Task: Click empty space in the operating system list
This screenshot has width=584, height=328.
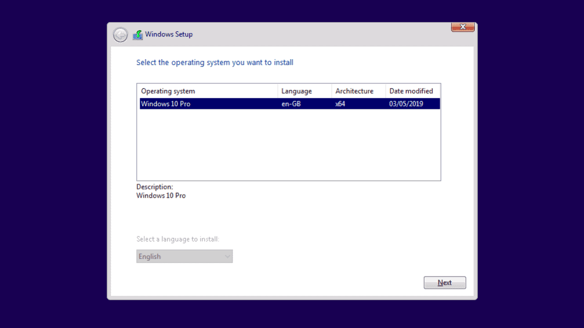Action: 288,145
